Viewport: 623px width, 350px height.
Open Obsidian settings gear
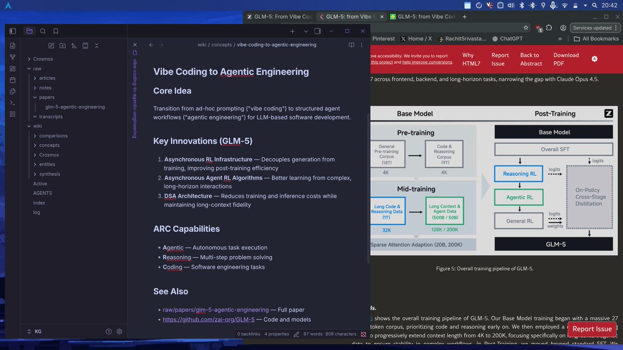[119, 331]
